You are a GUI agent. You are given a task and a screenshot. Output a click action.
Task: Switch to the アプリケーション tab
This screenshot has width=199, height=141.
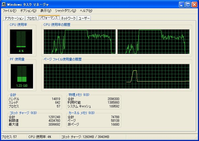pyautogui.click(x=14, y=18)
